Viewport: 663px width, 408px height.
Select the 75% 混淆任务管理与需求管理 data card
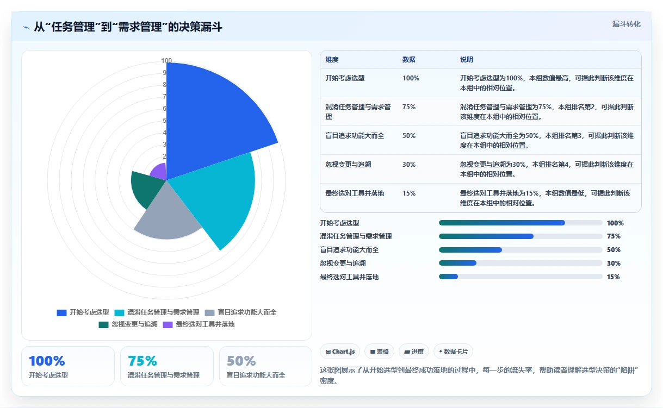167,366
